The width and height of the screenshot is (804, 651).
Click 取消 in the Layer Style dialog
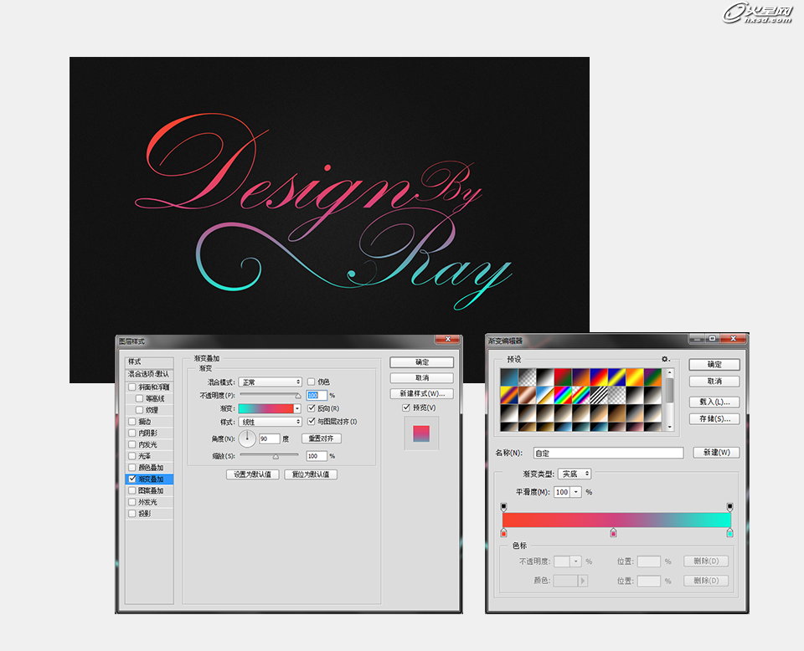click(x=421, y=378)
